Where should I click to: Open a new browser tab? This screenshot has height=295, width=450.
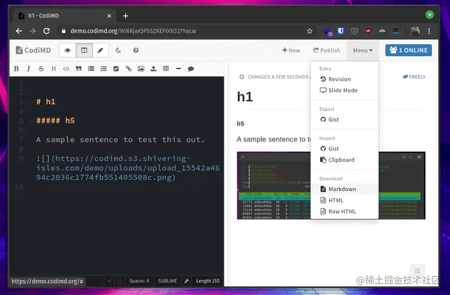coord(125,16)
